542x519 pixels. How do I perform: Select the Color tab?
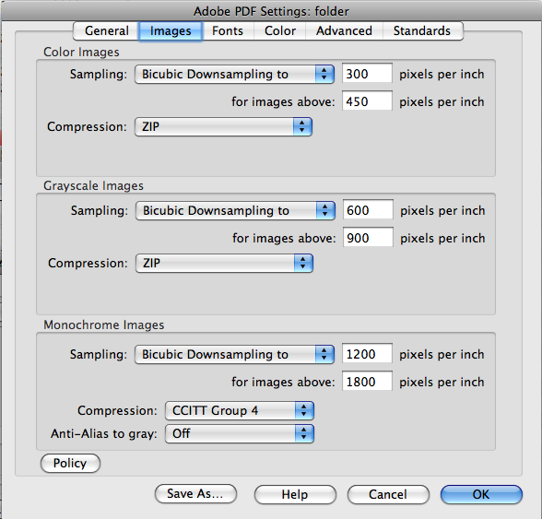click(x=280, y=31)
